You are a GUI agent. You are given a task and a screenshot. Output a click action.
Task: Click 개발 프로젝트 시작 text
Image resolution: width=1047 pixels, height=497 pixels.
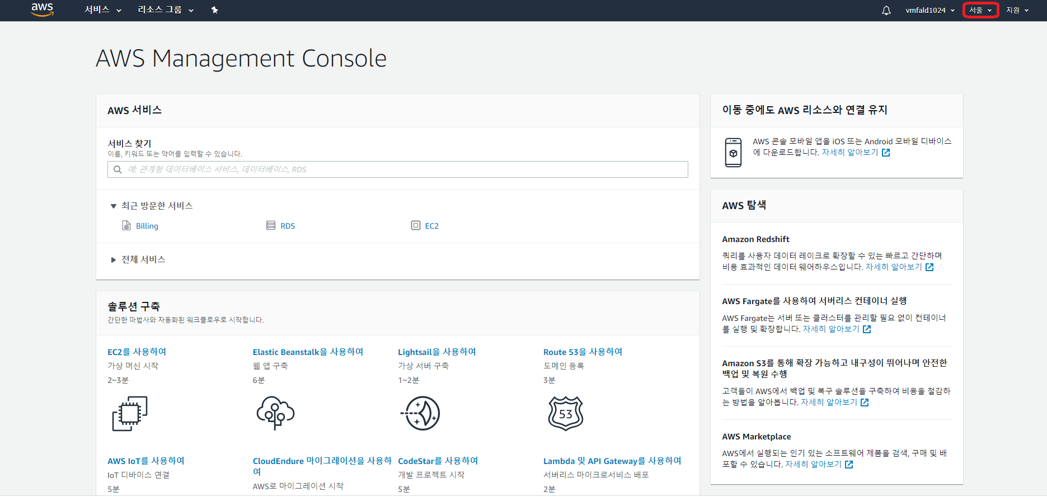(x=431, y=475)
